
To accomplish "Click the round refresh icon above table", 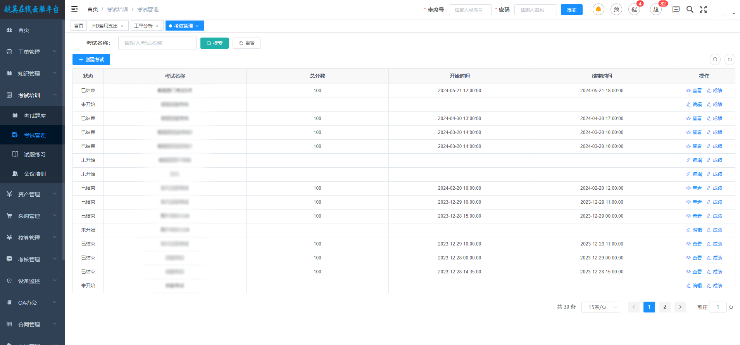I will [730, 60].
